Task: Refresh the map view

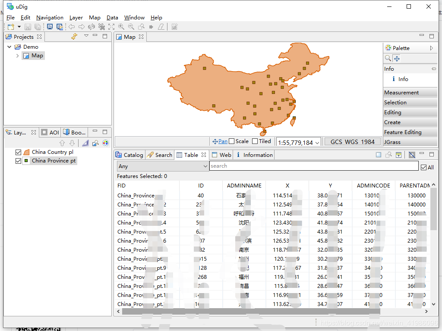Action: (x=92, y=27)
